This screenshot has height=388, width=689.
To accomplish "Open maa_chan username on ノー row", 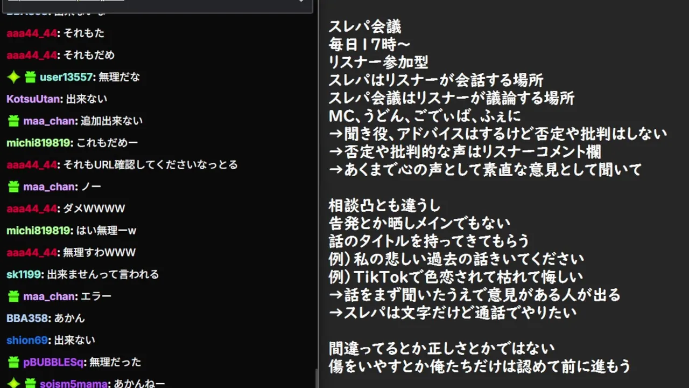I will (50, 187).
